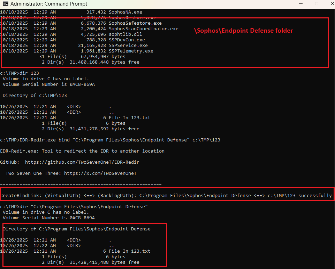The image size is (335, 269).
Task: Minimize the Command Prompt window
Action: coord(301,3)
